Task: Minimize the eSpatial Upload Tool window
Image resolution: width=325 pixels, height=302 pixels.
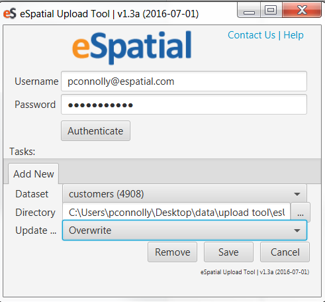Action: [249, 10]
